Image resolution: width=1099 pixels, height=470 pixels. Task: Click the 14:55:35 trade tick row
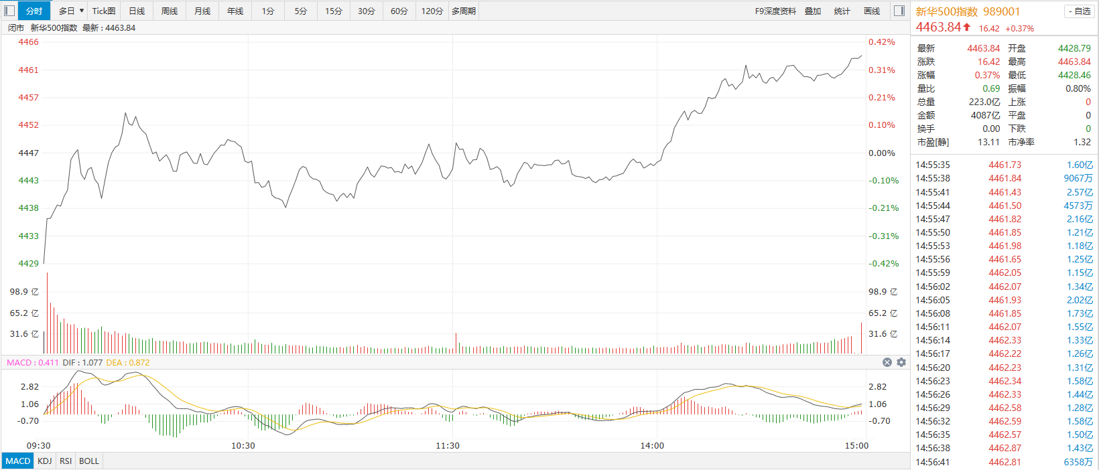coord(1004,165)
